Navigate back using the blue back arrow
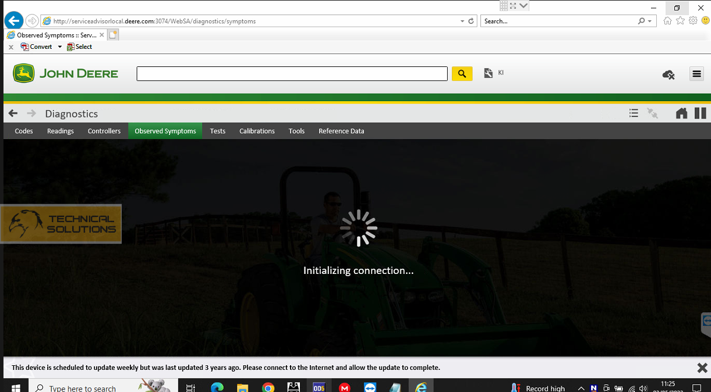This screenshot has width=711, height=392. point(13,20)
